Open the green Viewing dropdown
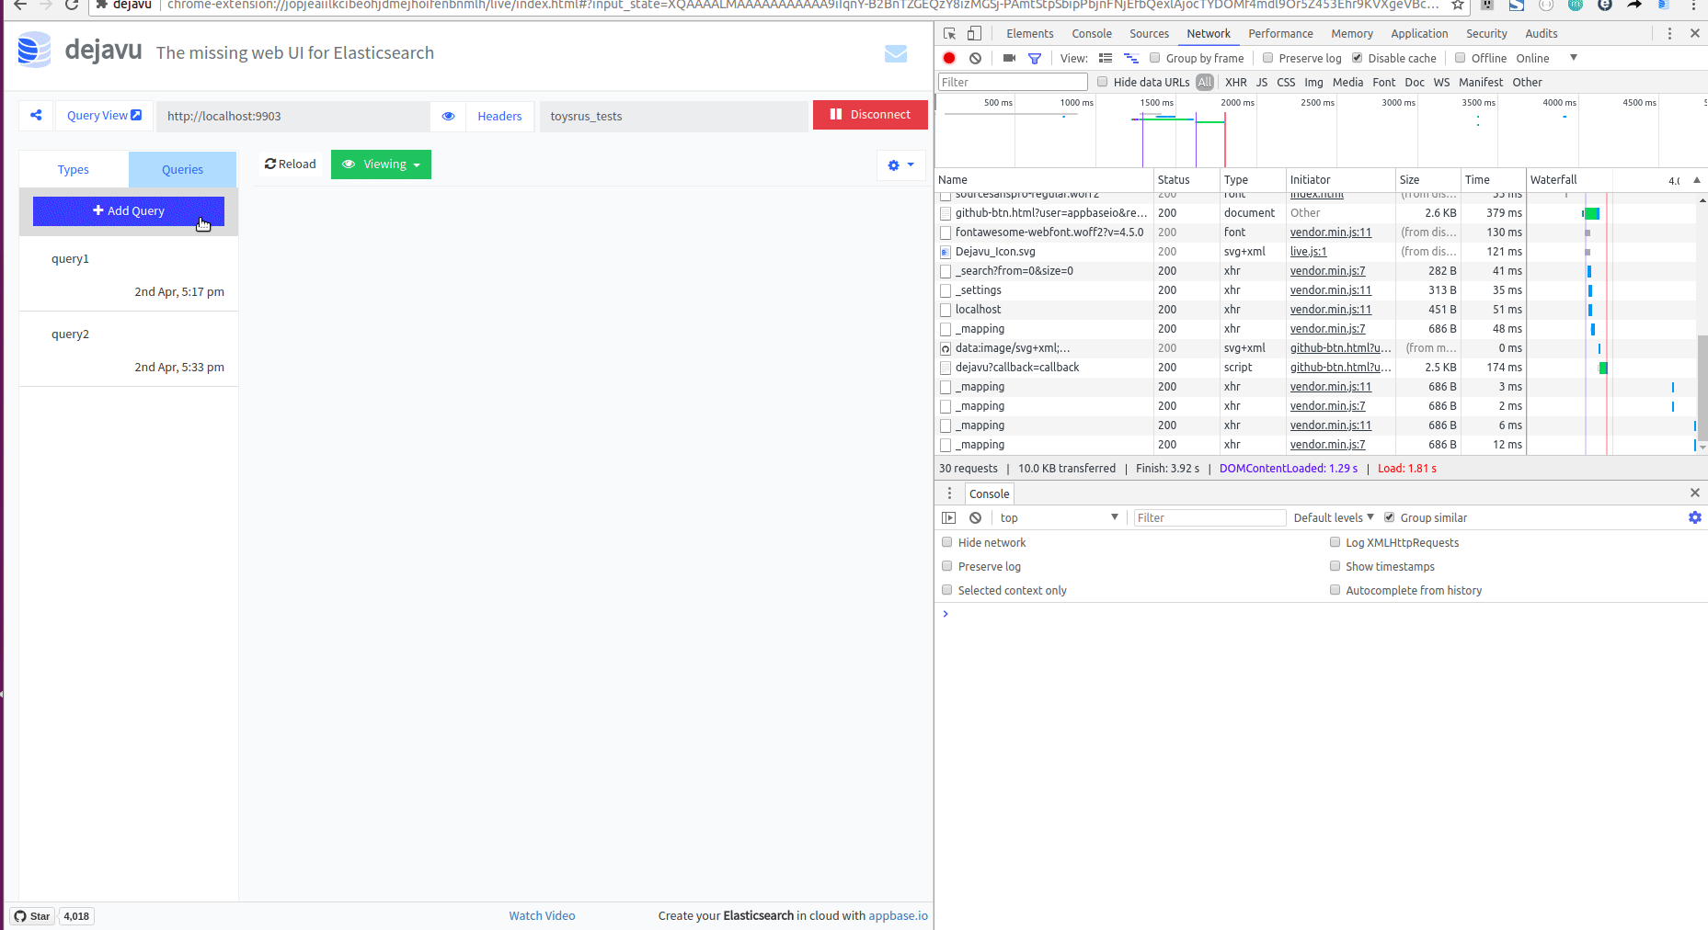The height and width of the screenshot is (930, 1708). (x=381, y=164)
